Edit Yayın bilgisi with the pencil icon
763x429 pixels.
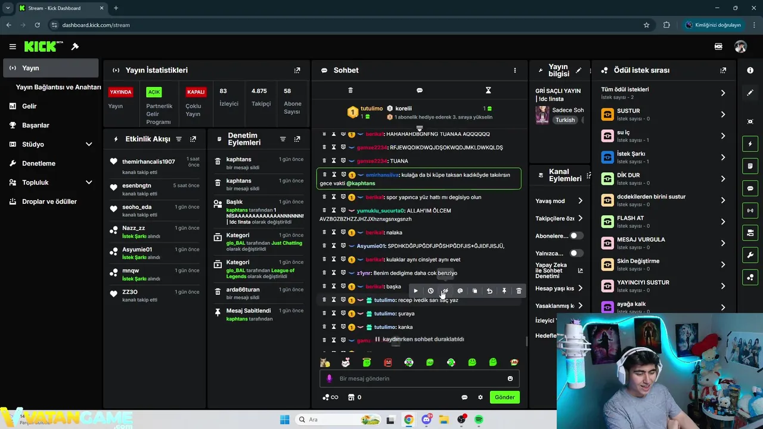pyautogui.click(x=578, y=70)
